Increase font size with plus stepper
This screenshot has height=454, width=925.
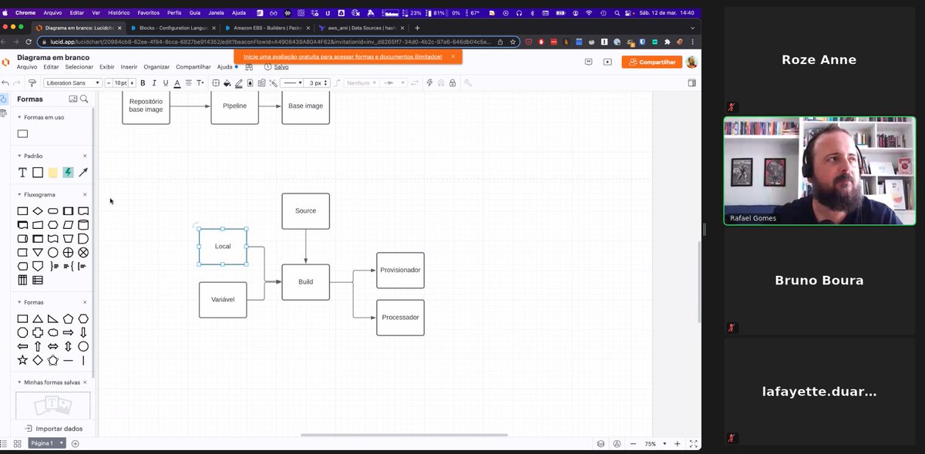point(132,82)
